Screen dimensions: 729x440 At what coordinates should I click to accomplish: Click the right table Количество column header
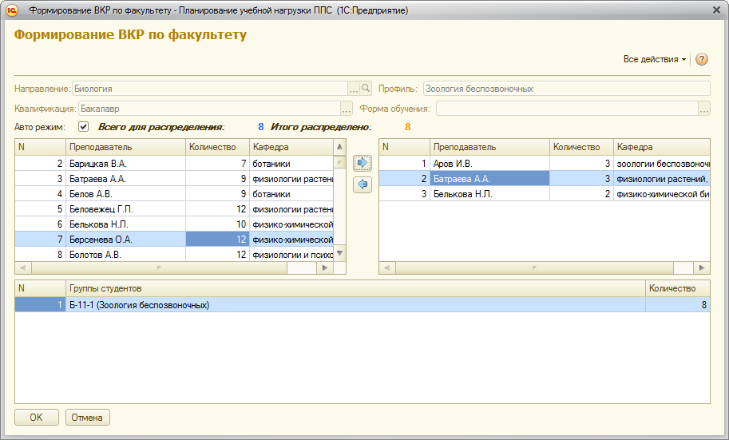[x=581, y=147]
